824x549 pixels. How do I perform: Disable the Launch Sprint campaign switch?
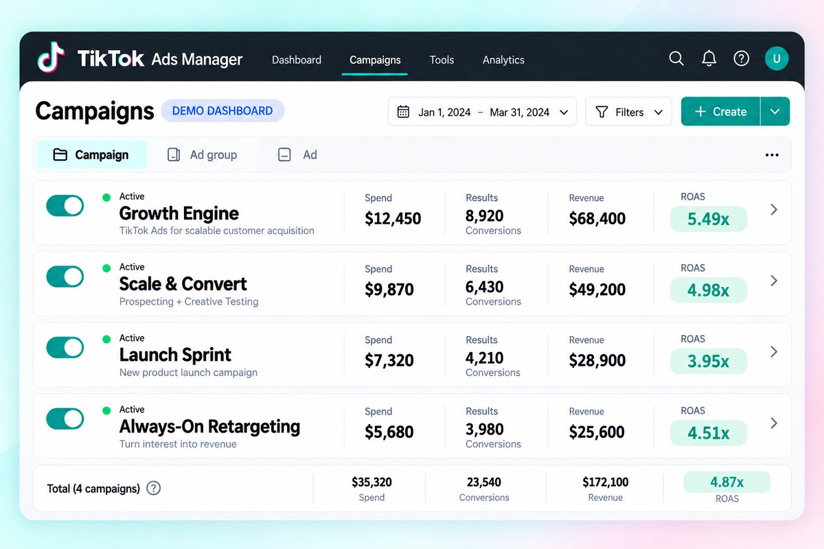pos(65,347)
